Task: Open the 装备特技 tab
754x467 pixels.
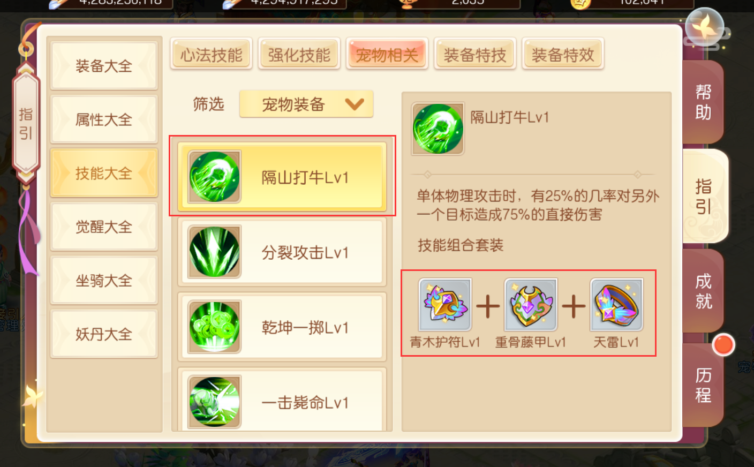Action: tap(474, 54)
